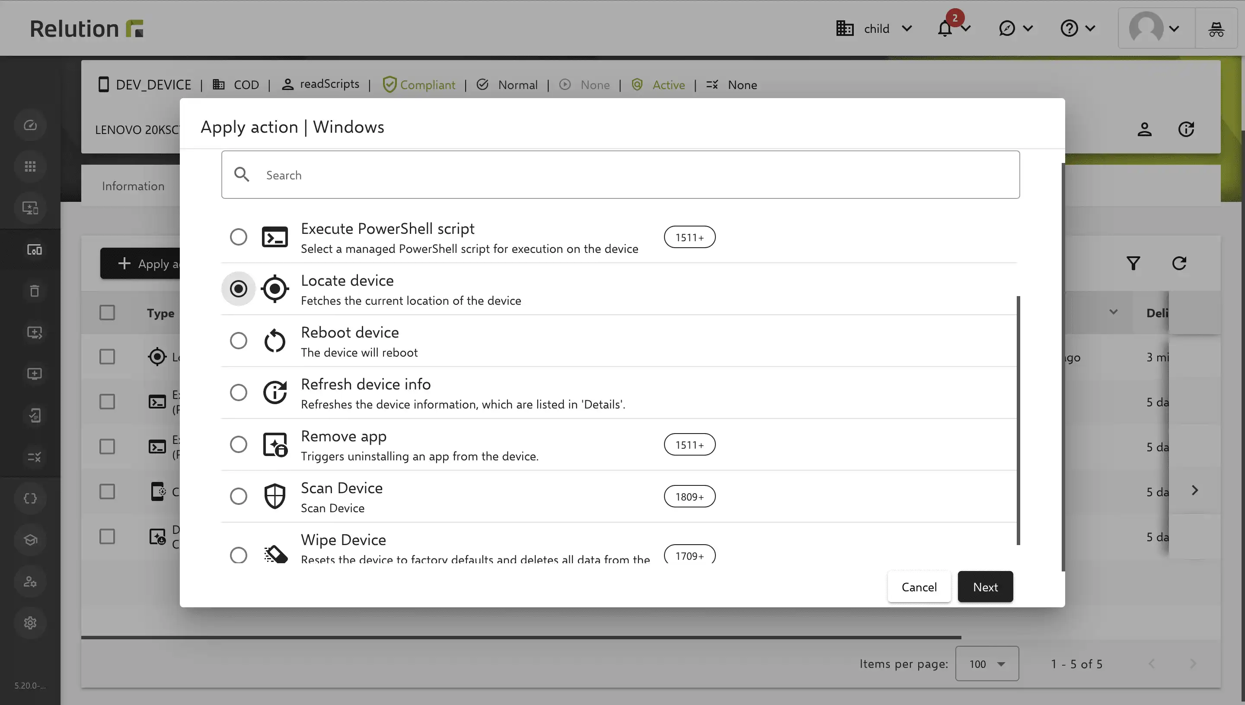
Task: Click the filter funnel icon
Action: coord(1133,263)
